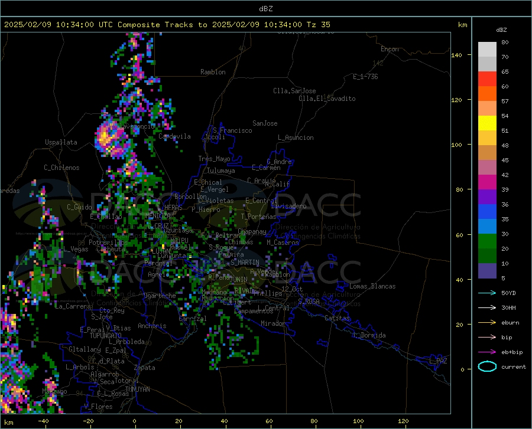
Task: Click the L_Vegas place label
Action: pyautogui.click(x=76, y=249)
